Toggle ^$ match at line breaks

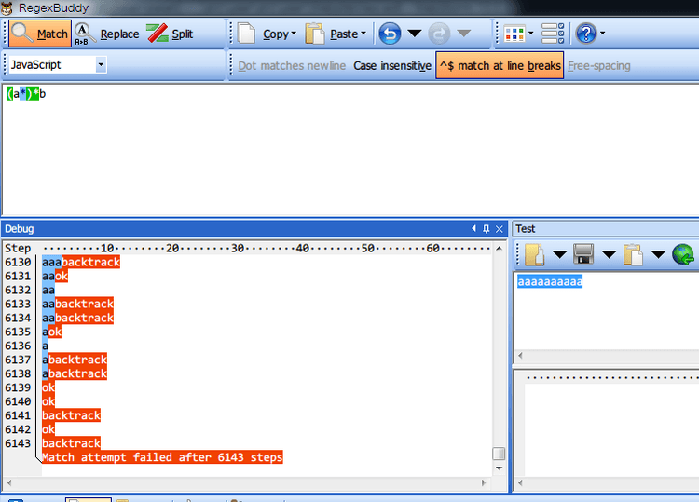500,66
